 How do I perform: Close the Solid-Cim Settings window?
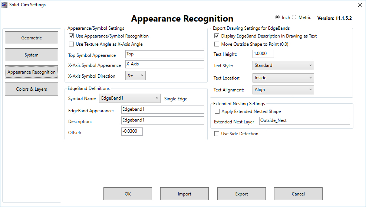point(359,5)
